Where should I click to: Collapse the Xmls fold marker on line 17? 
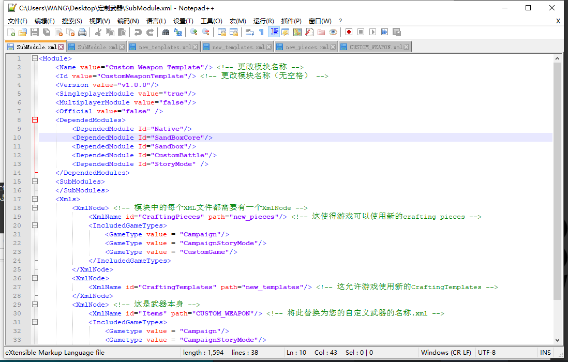[35, 199]
